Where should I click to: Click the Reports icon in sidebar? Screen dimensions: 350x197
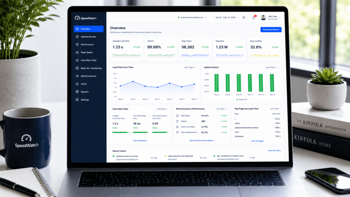(77, 92)
